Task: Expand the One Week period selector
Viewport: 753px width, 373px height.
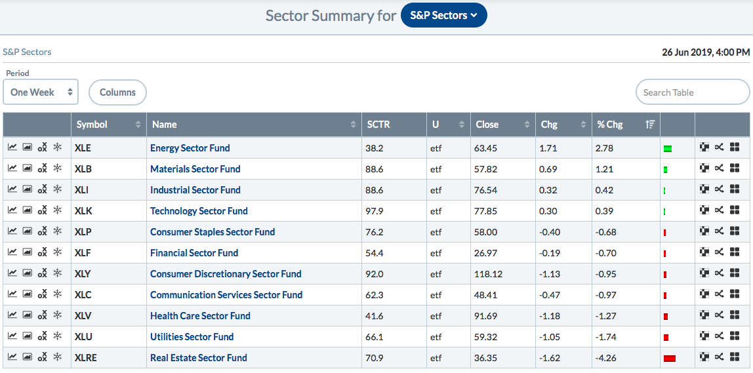Action: coord(41,92)
